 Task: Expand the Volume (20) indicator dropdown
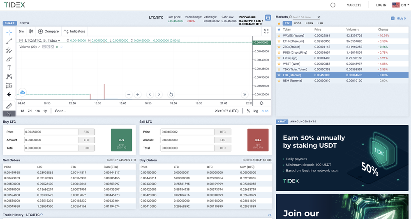pos(39,47)
